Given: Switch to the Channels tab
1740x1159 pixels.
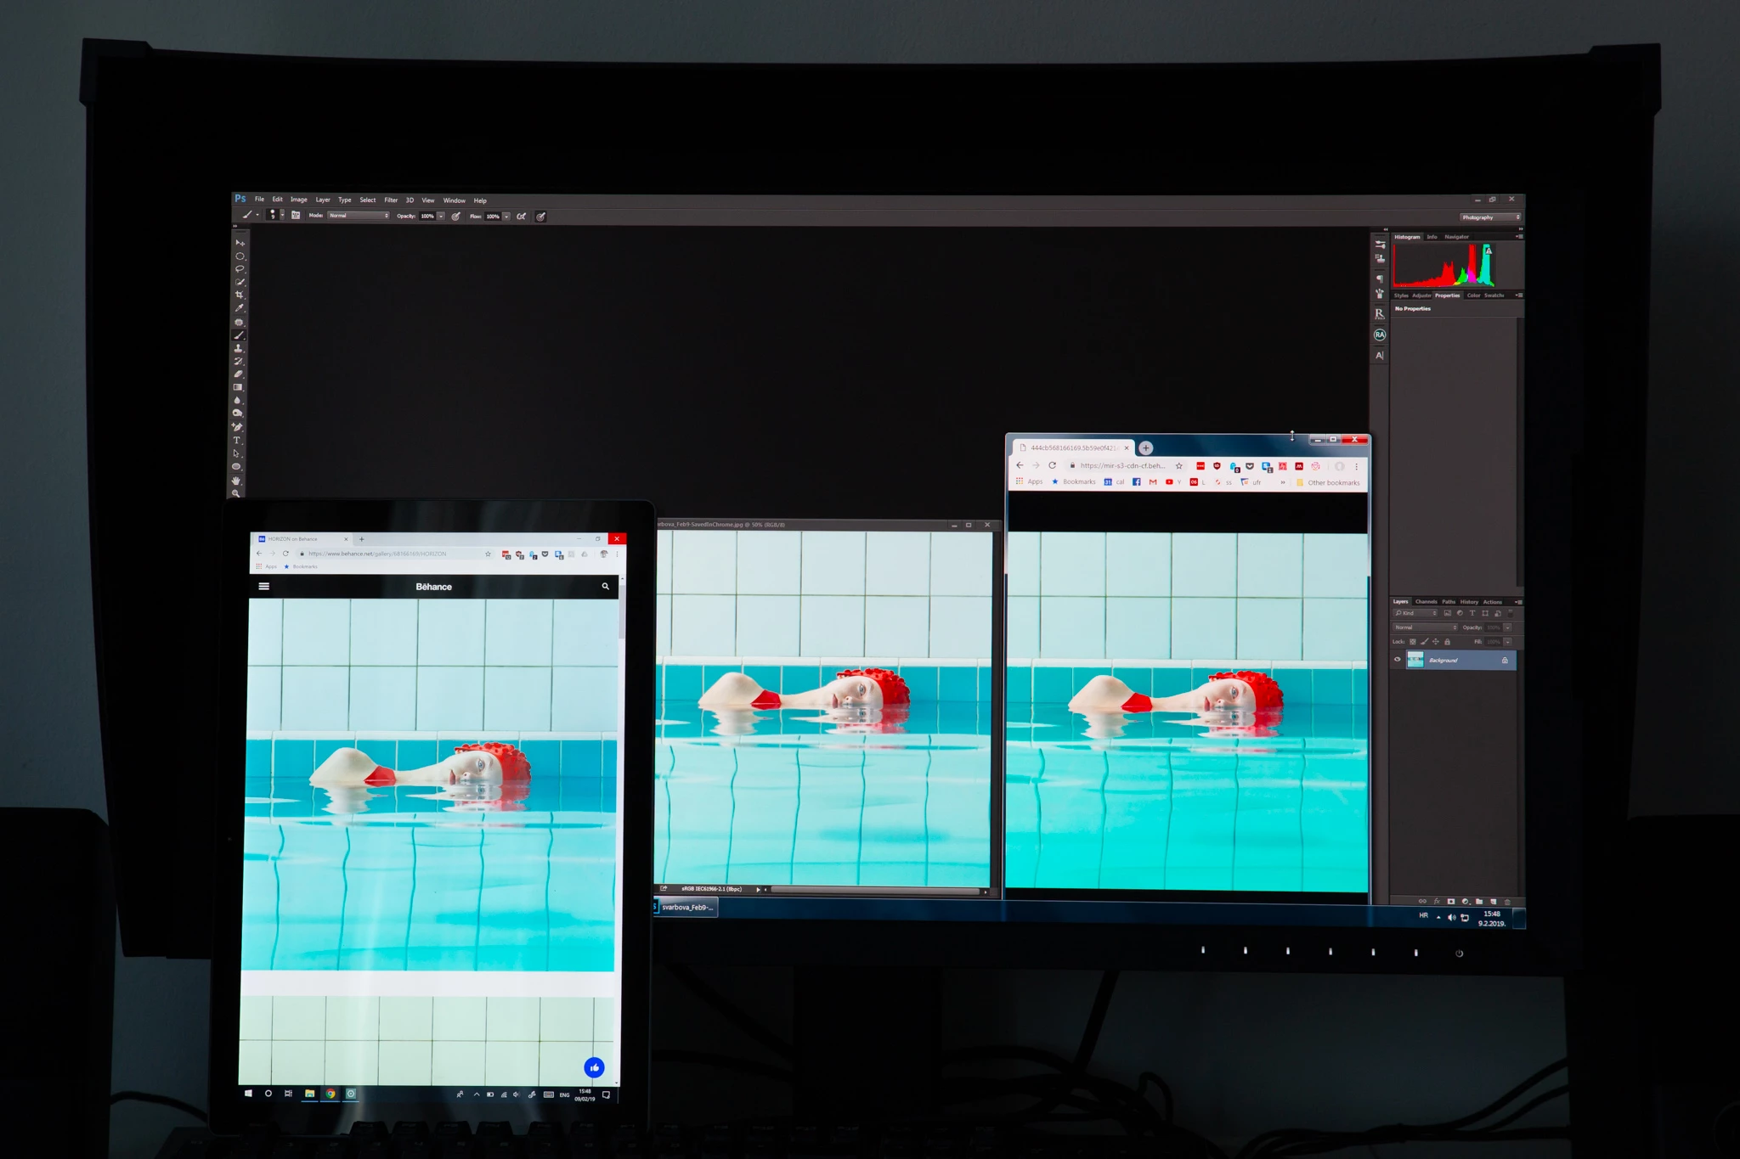Looking at the screenshot, I should coord(1426,602).
